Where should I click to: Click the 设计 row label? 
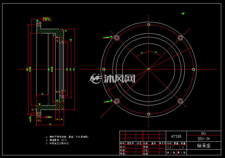(122, 147)
